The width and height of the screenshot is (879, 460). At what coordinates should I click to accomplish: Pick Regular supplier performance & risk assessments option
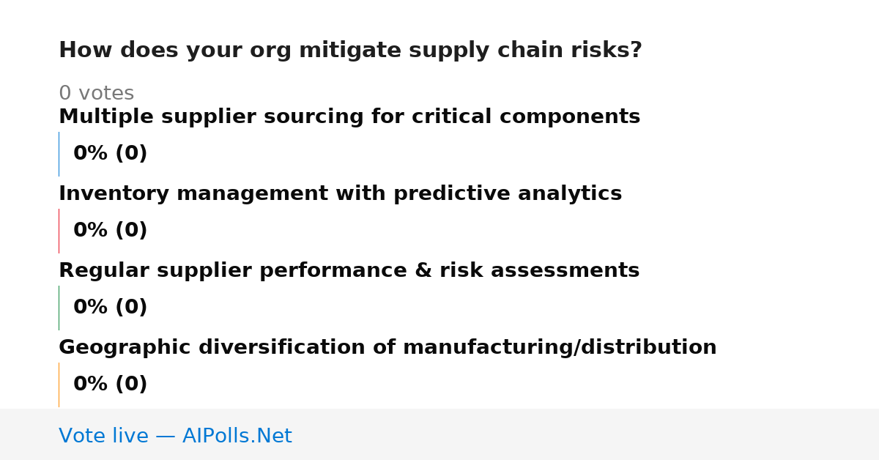pyautogui.click(x=349, y=271)
